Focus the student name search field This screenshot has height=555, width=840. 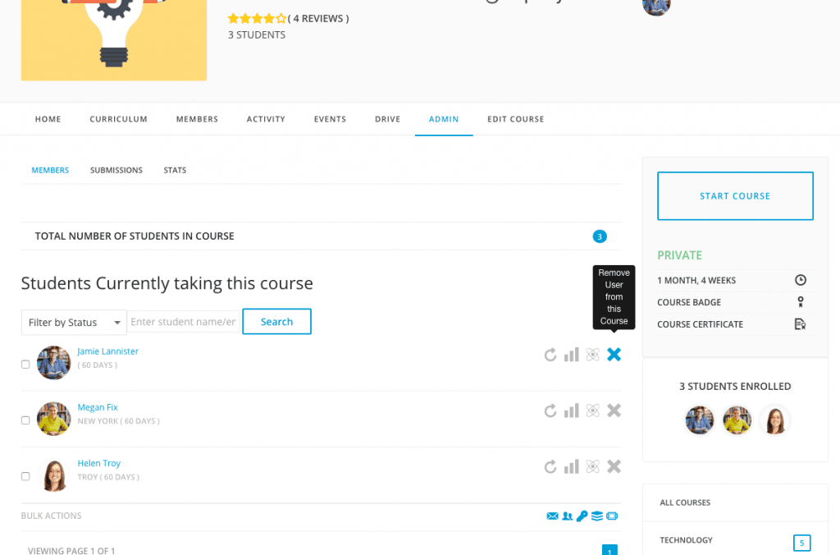(x=183, y=322)
